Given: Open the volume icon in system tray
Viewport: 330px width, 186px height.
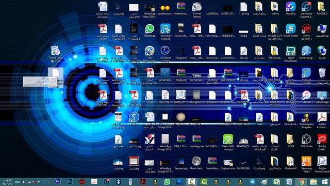Looking at the screenshot, I should (x=24, y=182).
